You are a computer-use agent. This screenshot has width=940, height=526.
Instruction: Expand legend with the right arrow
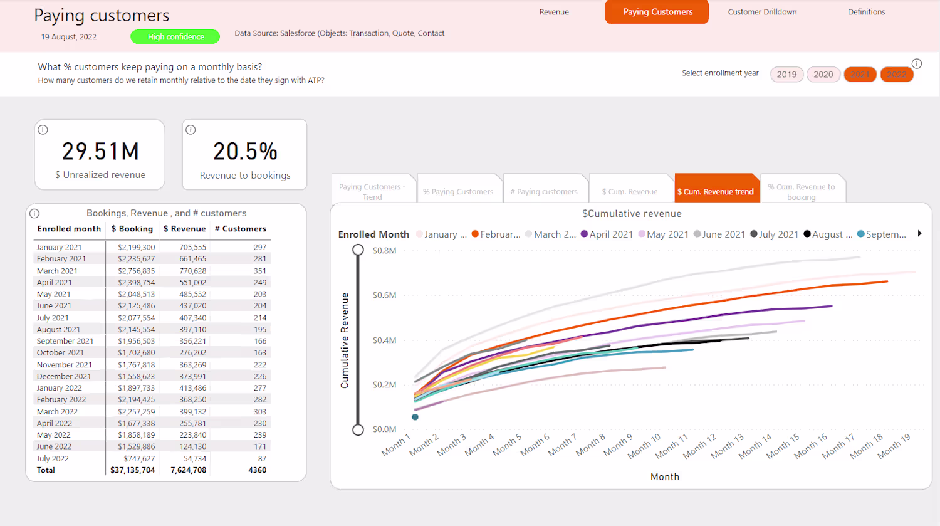tap(919, 234)
